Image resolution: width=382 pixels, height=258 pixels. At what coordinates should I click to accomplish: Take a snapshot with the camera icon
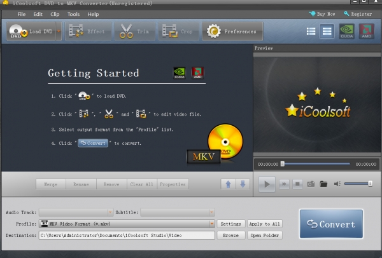click(x=311, y=184)
